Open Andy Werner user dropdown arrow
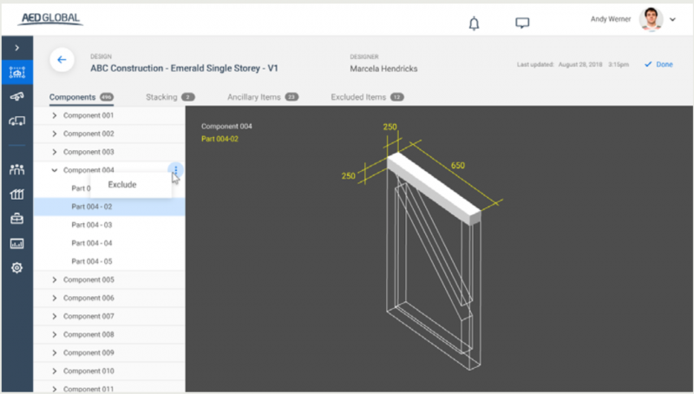The image size is (694, 394). pos(672,19)
